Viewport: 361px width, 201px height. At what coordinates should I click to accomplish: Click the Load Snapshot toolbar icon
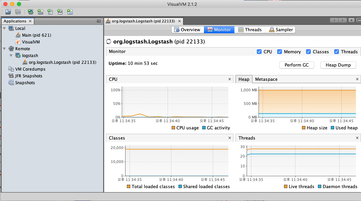[x=8, y=12]
